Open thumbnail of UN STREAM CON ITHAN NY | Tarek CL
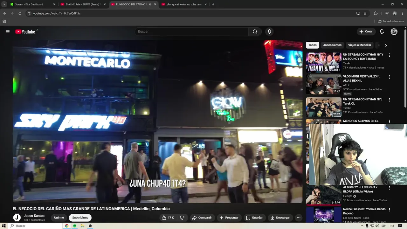407x229 pixels. click(x=324, y=108)
